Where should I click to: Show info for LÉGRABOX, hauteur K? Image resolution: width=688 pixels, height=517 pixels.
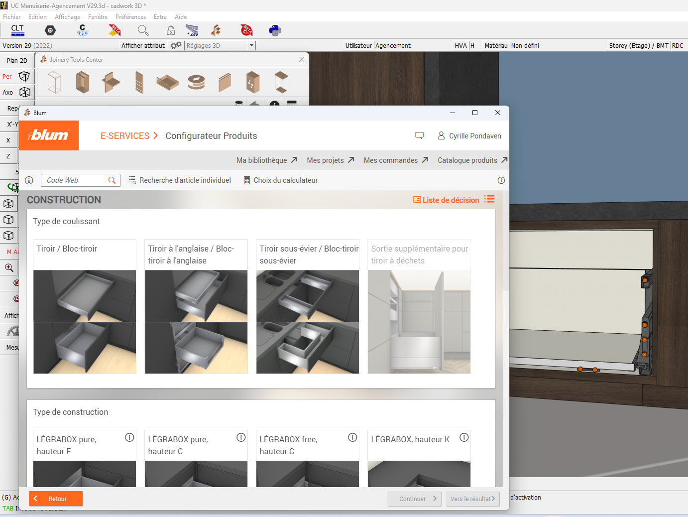(464, 437)
